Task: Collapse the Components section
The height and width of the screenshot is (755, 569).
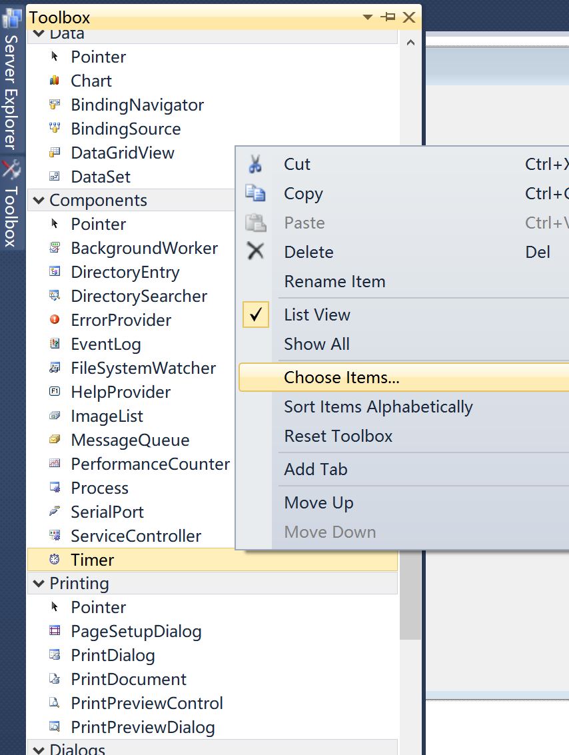Action: coord(38,200)
